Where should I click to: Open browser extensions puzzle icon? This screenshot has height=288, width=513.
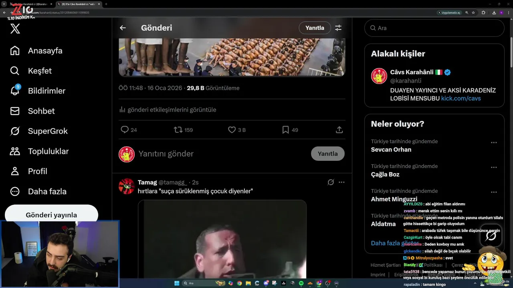(x=483, y=13)
